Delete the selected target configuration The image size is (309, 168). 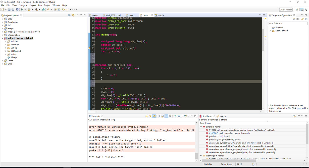(297, 19)
